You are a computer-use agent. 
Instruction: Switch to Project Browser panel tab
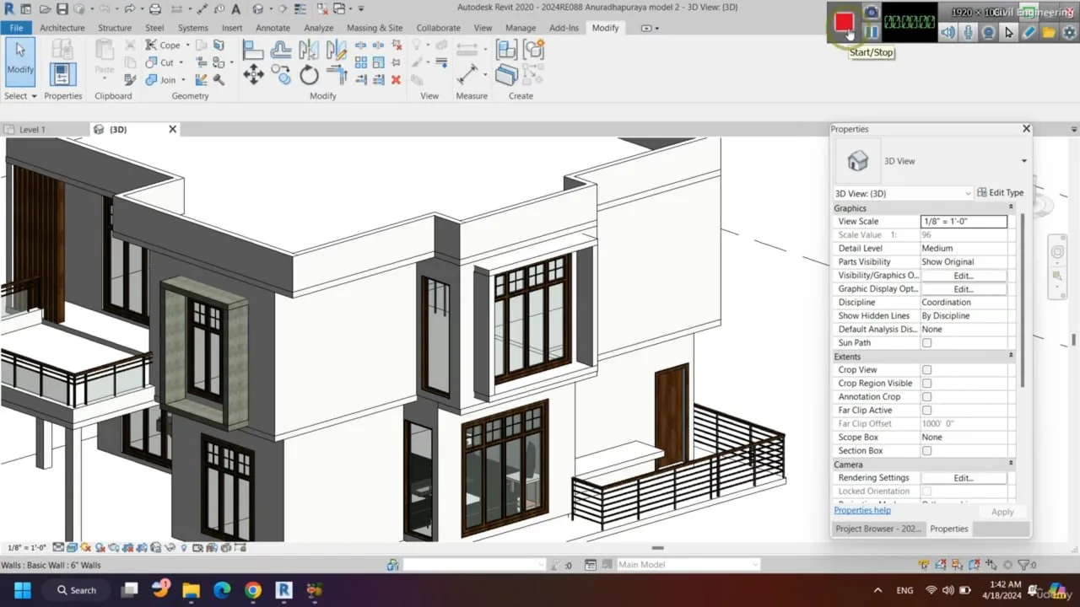pyautogui.click(x=877, y=529)
